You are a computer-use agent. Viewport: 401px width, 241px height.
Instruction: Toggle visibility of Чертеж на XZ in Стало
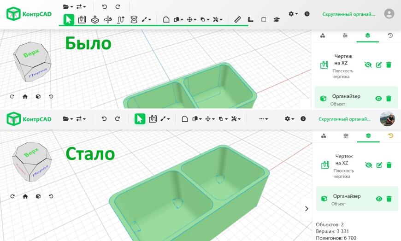(x=369, y=165)
